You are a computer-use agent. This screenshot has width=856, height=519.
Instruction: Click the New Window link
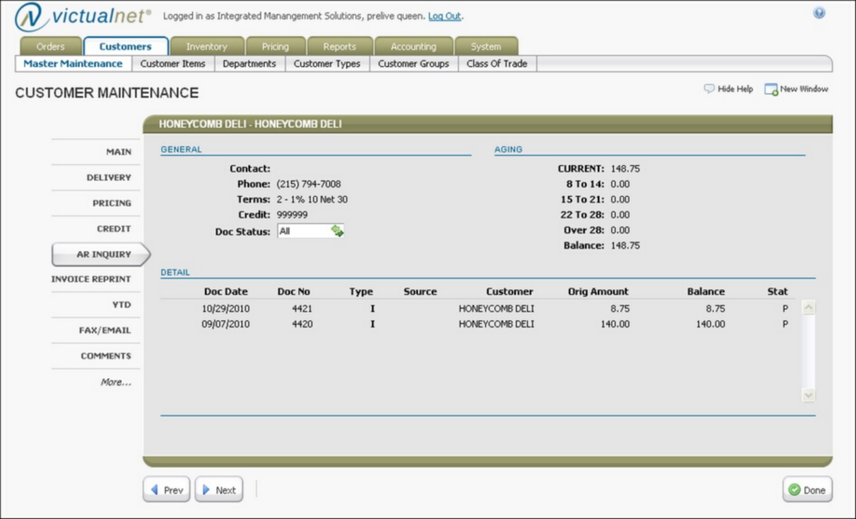click(x=804, y=89)
